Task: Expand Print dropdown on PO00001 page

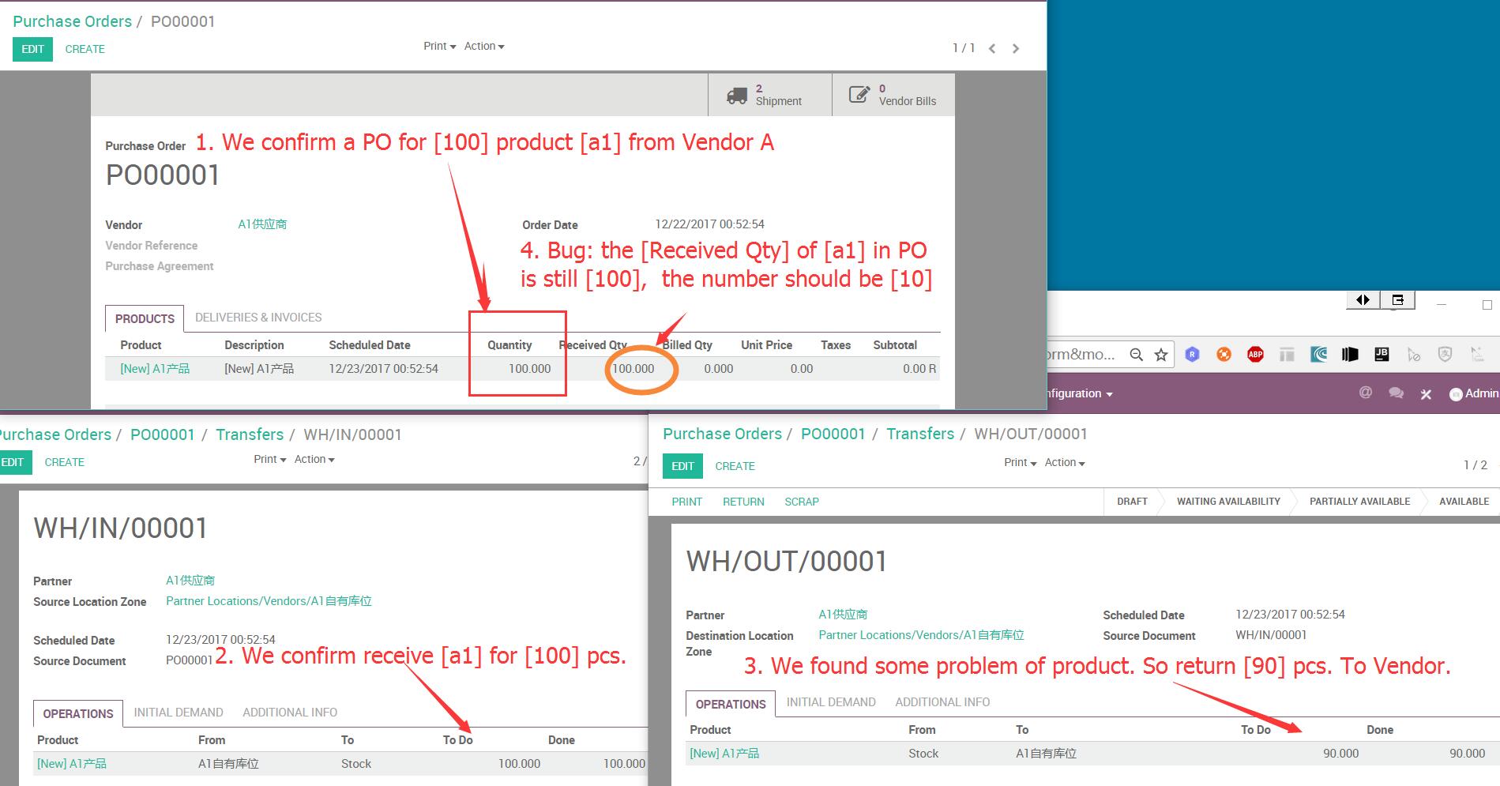Action: (439, 47)
